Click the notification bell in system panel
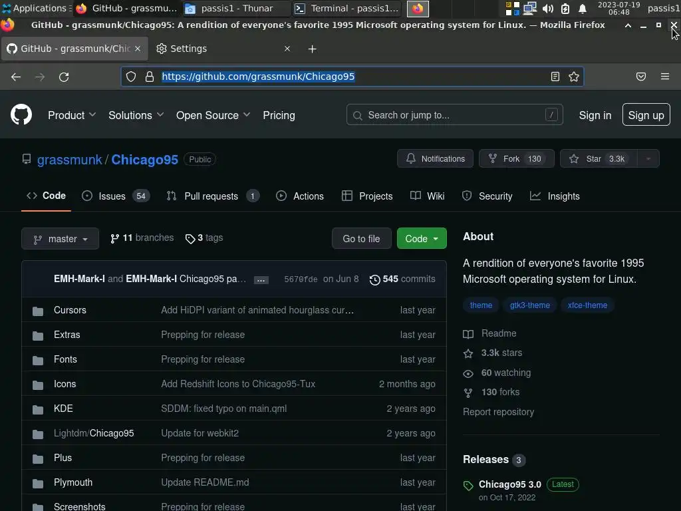 pos(583,9)
